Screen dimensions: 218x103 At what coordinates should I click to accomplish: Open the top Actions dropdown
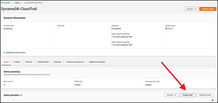[x=191, y=9]
